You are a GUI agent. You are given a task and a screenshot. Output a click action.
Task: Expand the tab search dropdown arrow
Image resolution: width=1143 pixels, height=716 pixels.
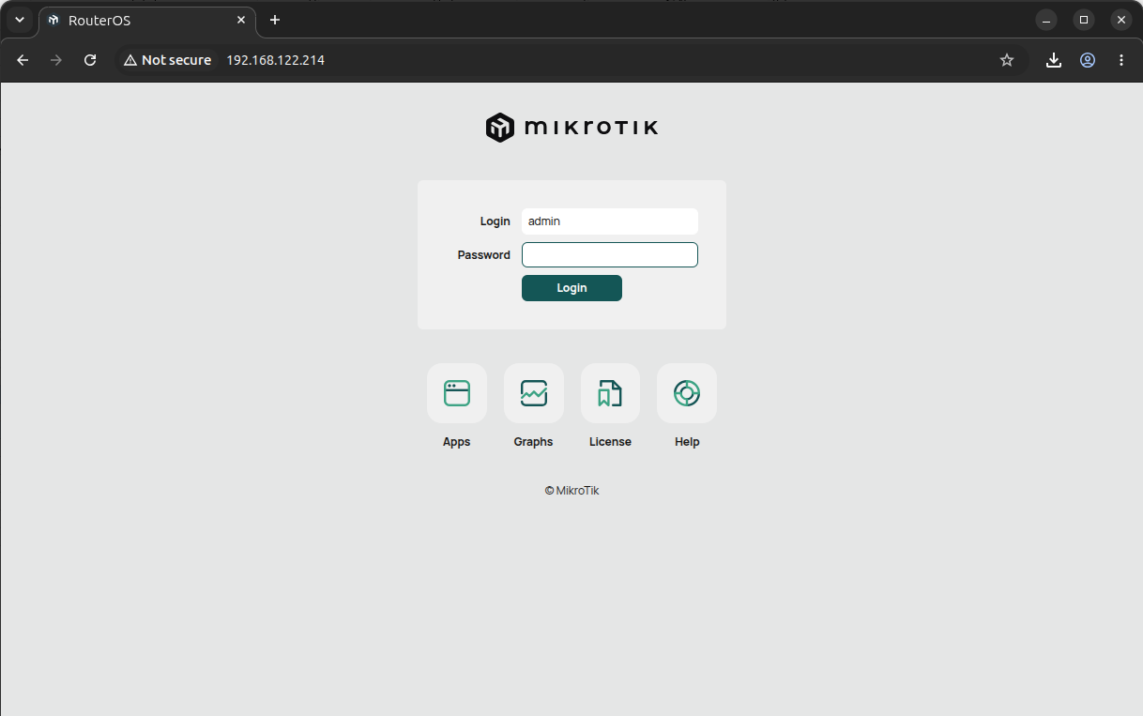pos(20,20)
